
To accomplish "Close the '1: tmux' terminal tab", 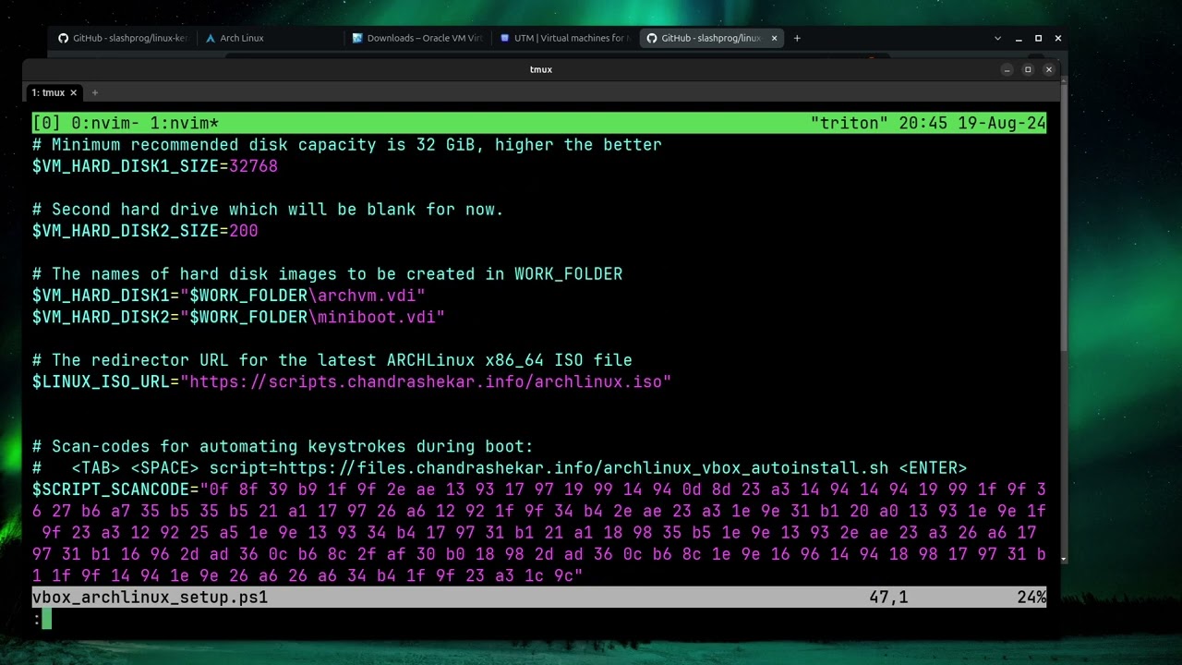I will (x=74, y=92).
